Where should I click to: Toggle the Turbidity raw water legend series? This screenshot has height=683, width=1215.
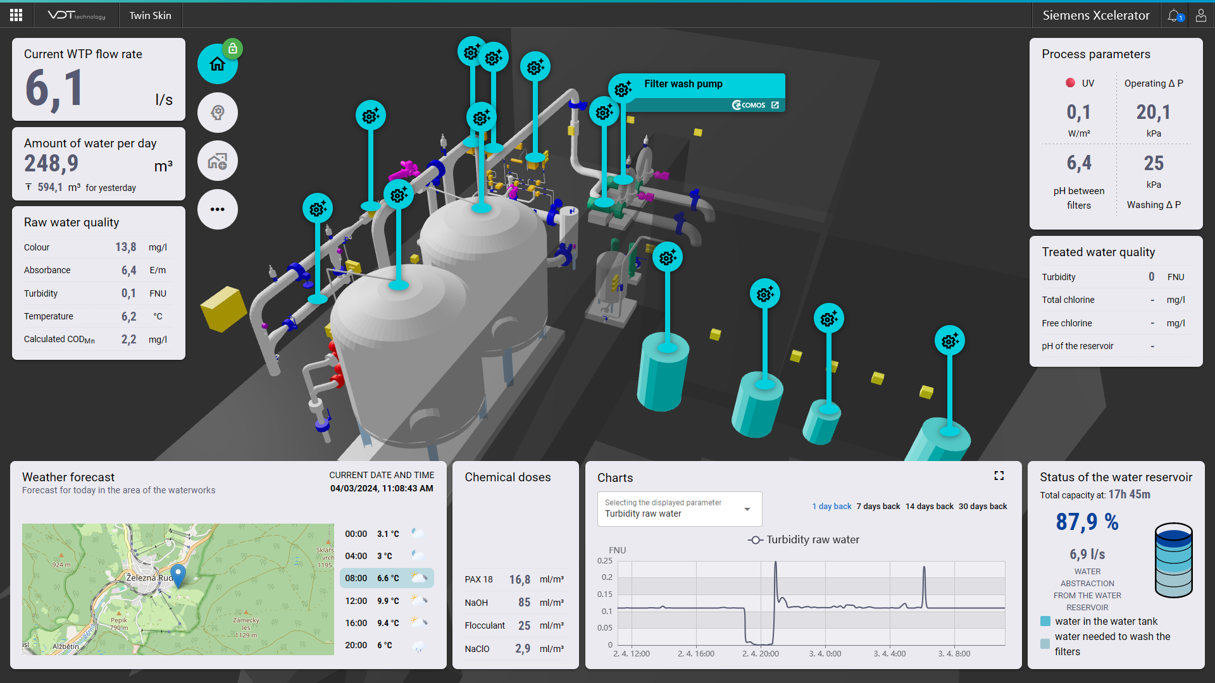[804, 539]
